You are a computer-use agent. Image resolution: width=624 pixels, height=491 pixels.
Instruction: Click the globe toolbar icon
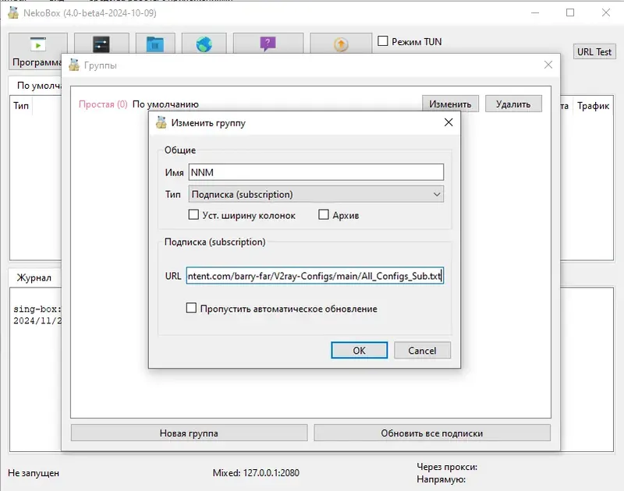[204, 44]
